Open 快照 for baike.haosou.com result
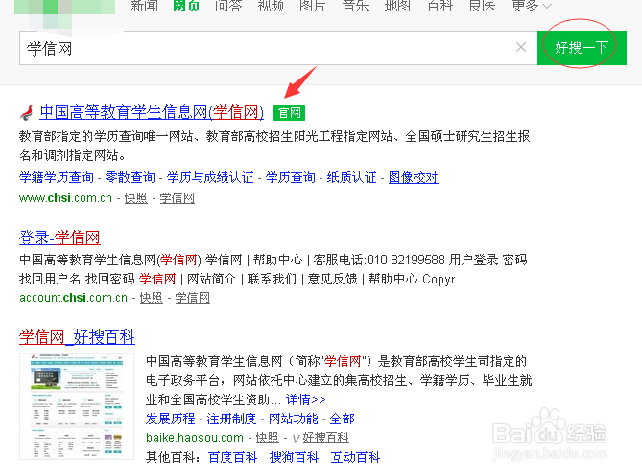This screenshot has height=476, width=642. tap(268, 438)
